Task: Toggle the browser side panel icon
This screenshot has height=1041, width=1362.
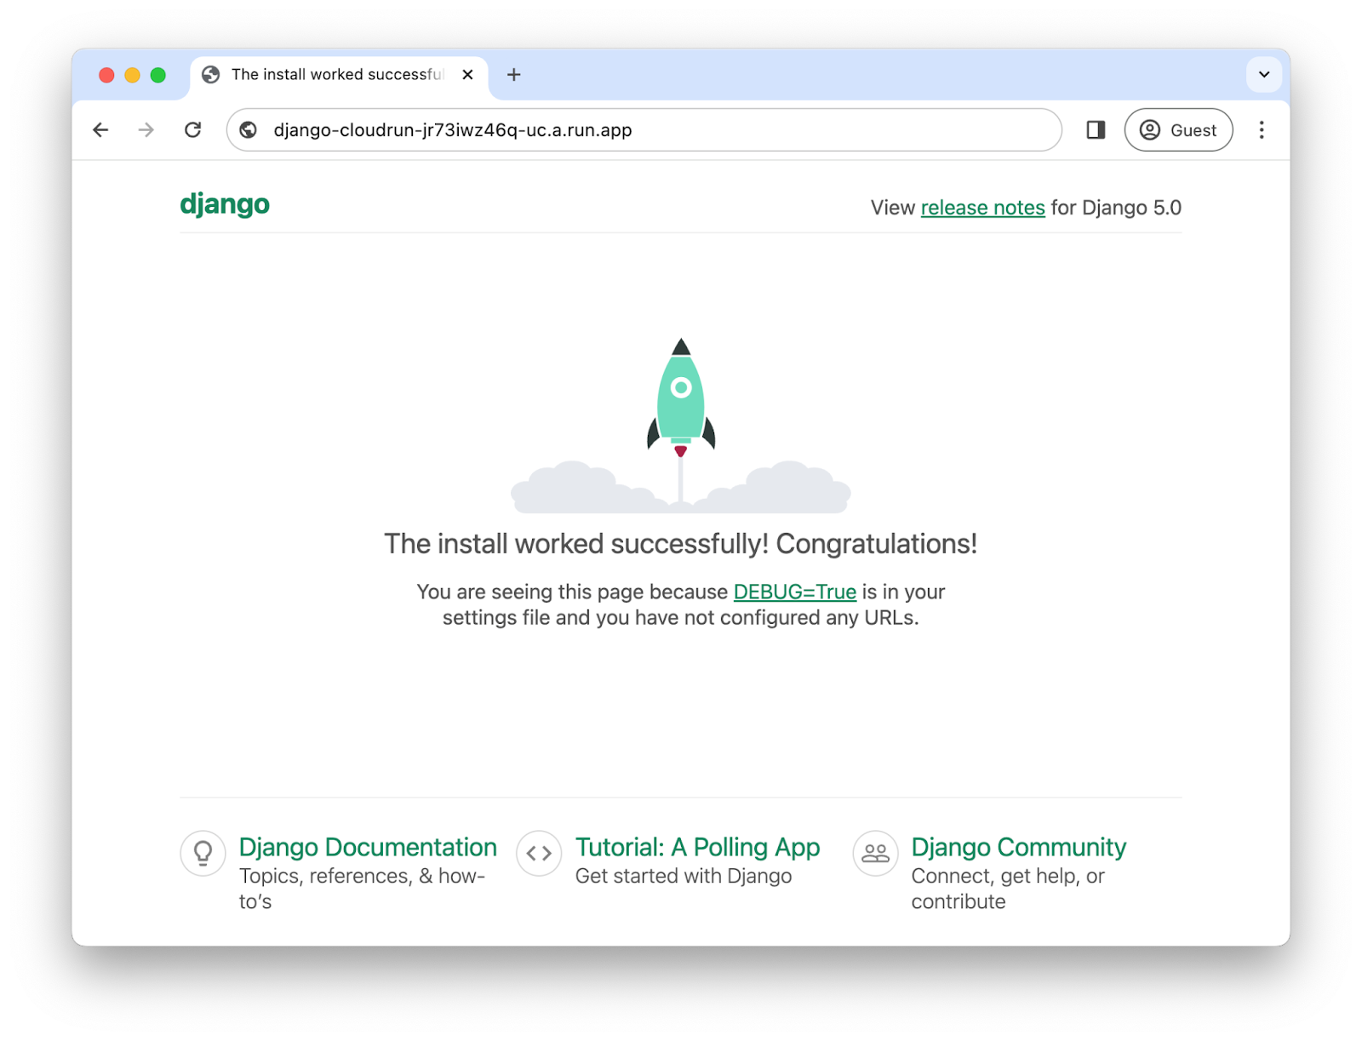Action: click(1096, 130)
